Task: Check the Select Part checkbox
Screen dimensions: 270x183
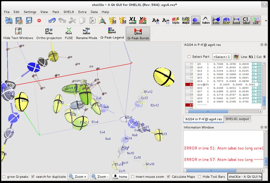Action: coord(189,57)
